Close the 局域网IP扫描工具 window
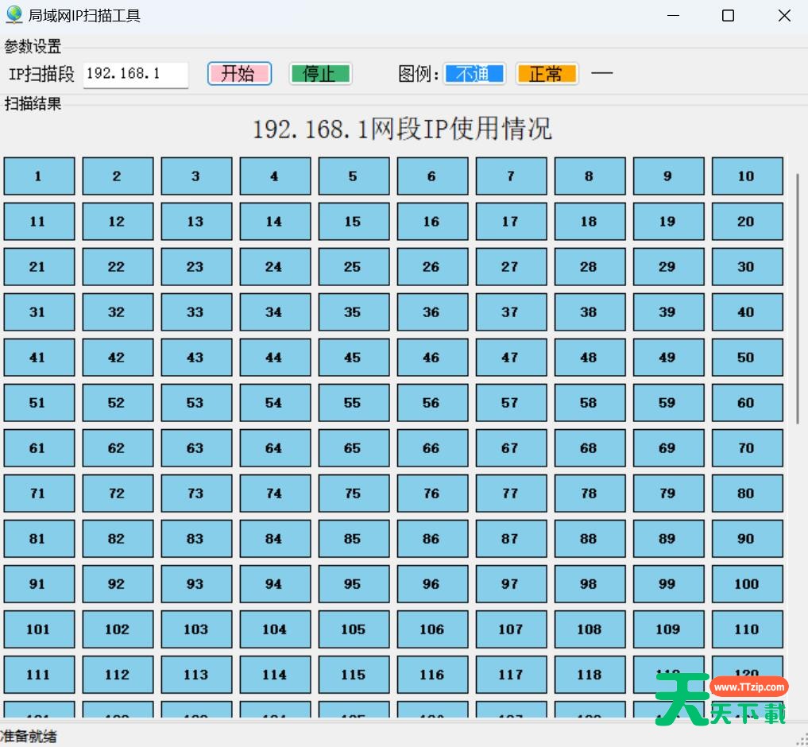The image size is (808, 747). click(x=784, y=16)
